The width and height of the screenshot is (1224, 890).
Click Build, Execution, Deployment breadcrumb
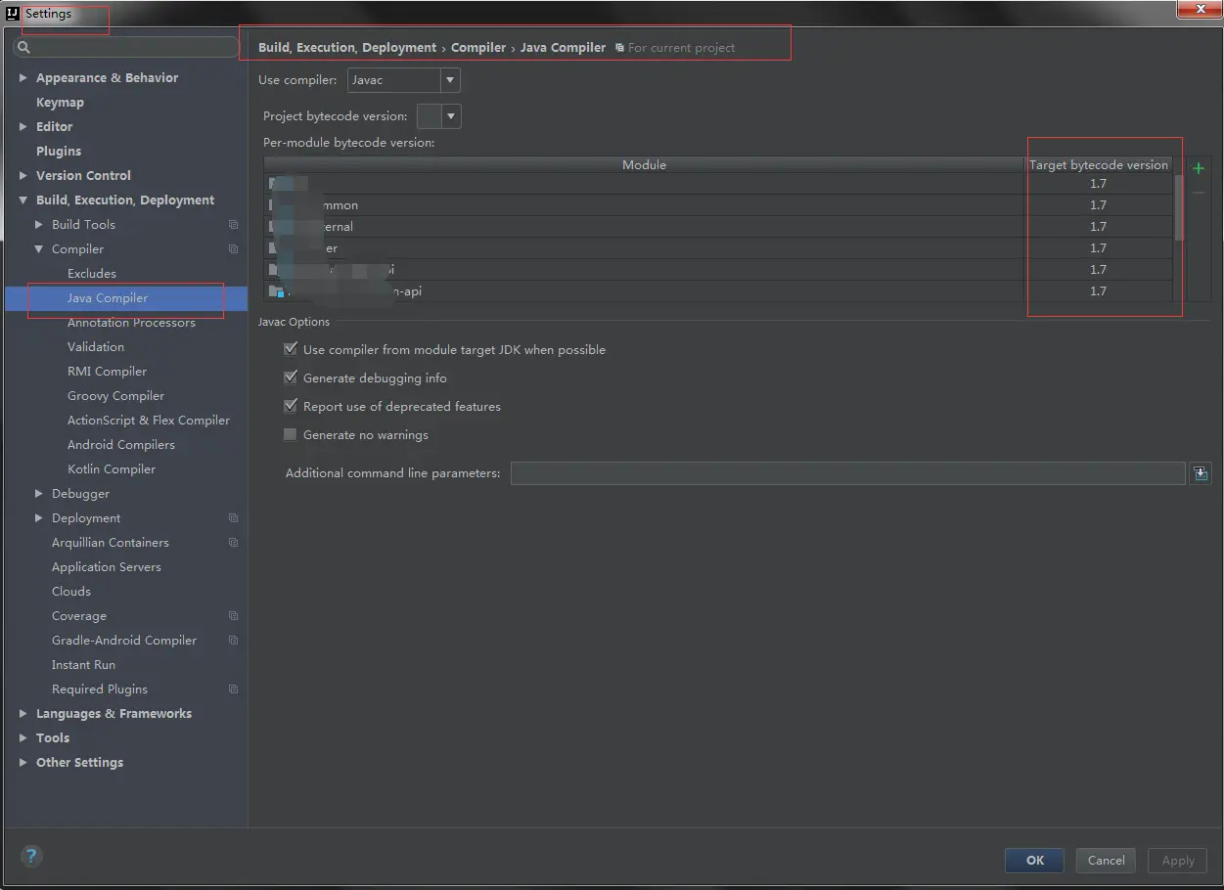click(347, 47)
